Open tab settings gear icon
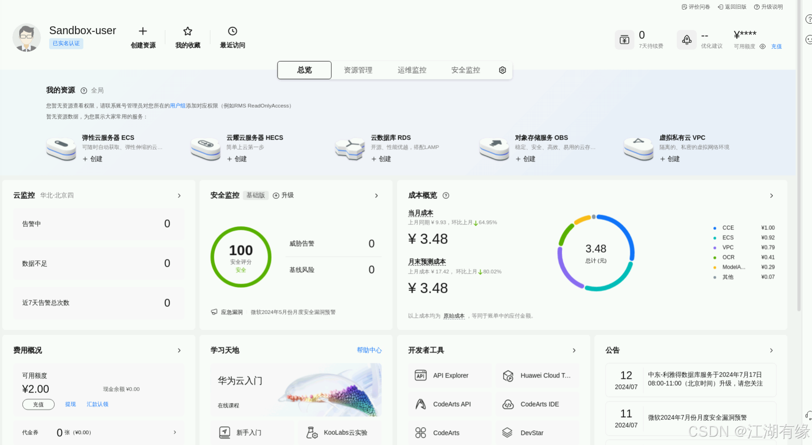The image size is (812, 445). [502, 70]
